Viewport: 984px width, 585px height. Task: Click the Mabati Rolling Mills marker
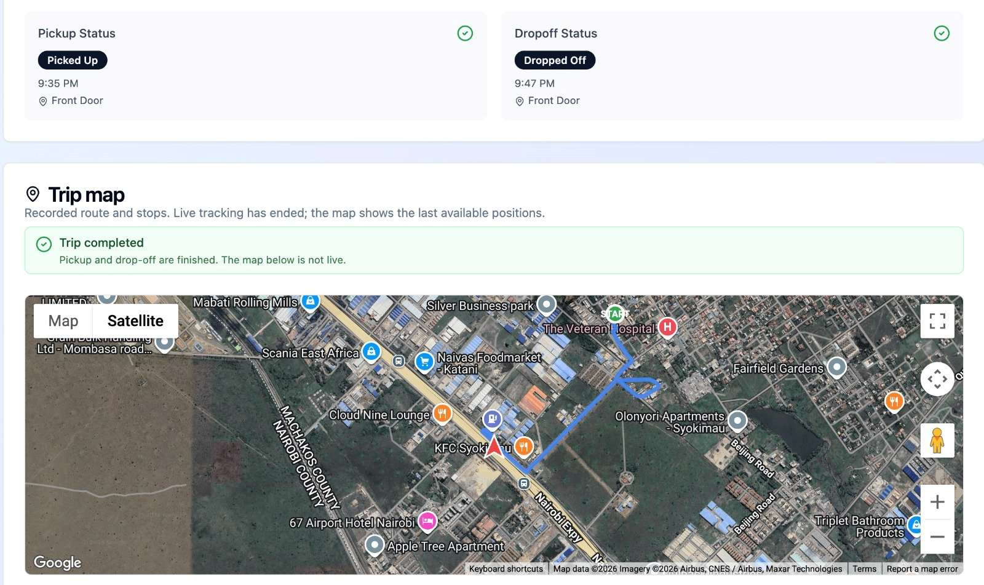pyautogui.click(x=311, y=301)
